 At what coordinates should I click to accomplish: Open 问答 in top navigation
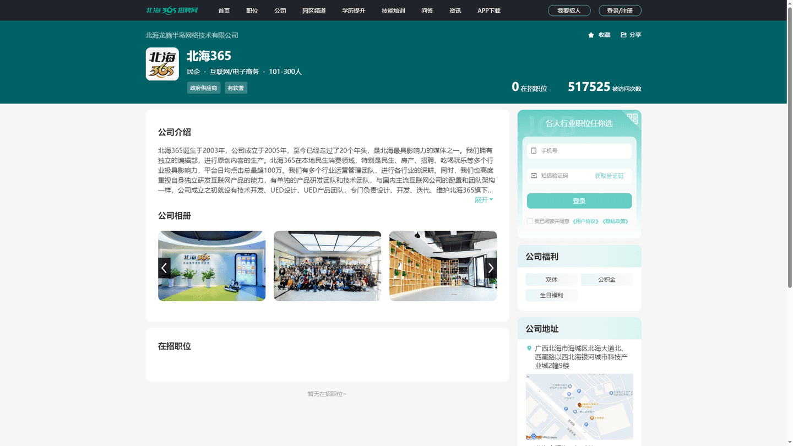[x=427, y=10]
